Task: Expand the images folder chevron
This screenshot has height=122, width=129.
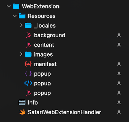Action: pos(21,54)
